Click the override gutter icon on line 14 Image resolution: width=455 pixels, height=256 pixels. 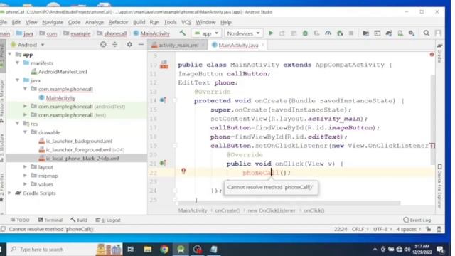point(163,100)
